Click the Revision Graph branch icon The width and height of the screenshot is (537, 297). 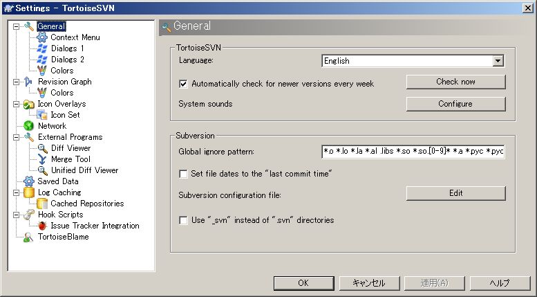29,82
